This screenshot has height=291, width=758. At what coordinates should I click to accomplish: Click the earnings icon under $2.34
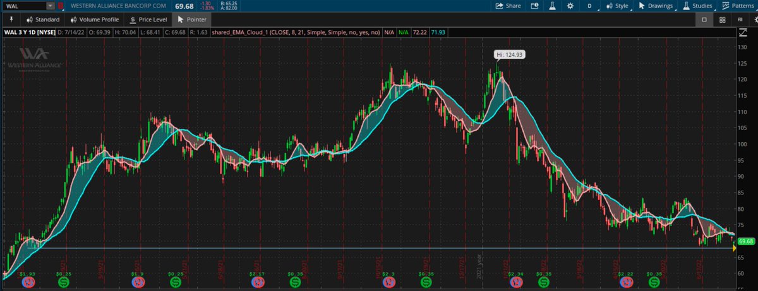(515, 283)
